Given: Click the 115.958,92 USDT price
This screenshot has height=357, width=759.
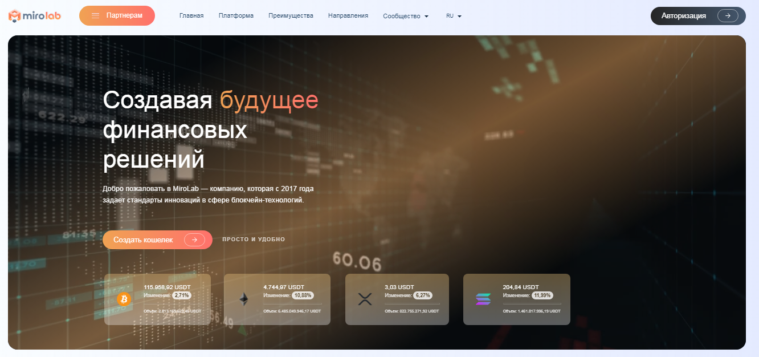Looking at the screenshot, I should [x=166, y=287].
